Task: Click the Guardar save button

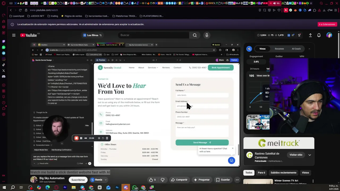Action: [x=223, y=180]
